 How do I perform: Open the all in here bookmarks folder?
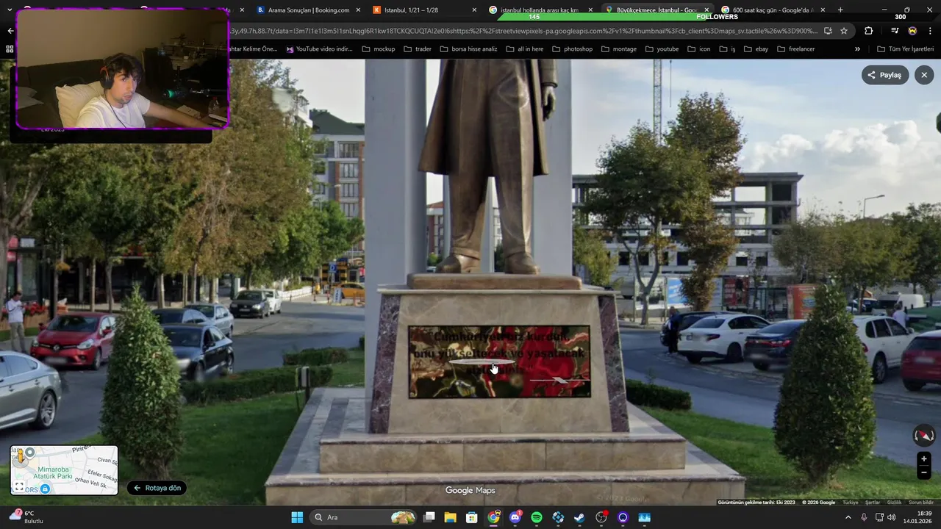[x=524, y=49]
